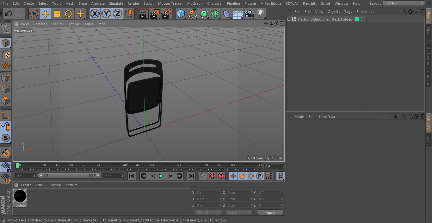Expand Plastic Folding Chair object tree
Image resolution: width=432 pixels, height=223 pixels.
tap(289, 19)
